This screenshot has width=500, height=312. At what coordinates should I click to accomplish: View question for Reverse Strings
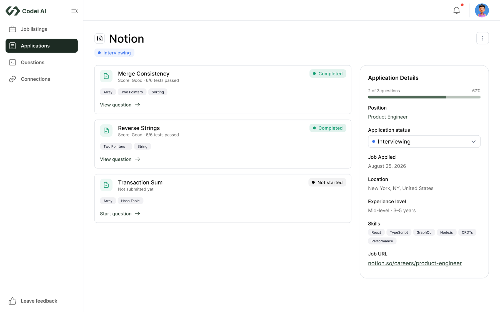[x=120, y=159]
